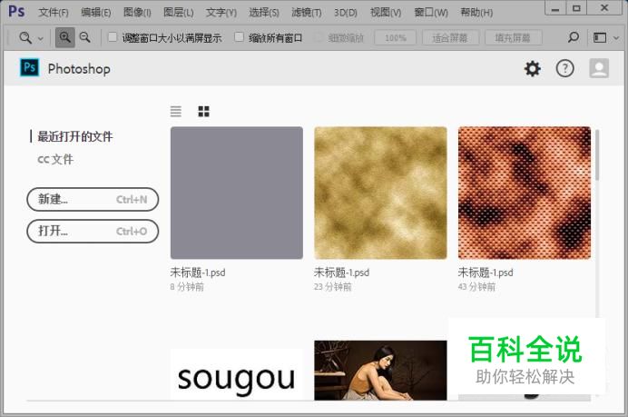
Task: Open the 编辑(E) menu
Action: click(95, 13)
